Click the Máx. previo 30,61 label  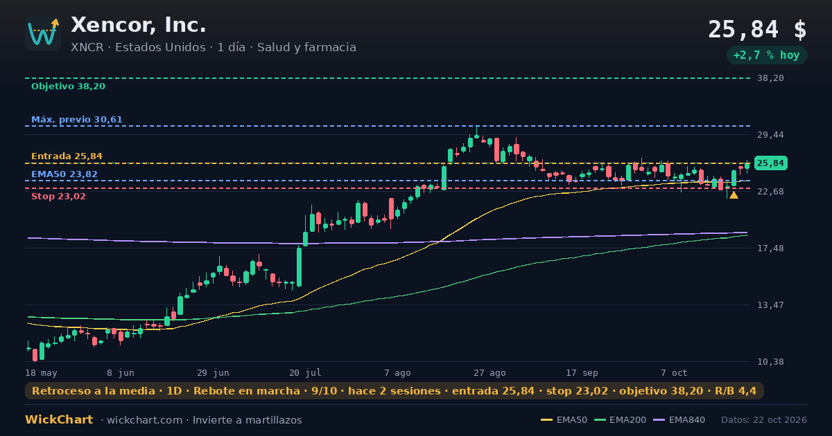coord(77,120)
